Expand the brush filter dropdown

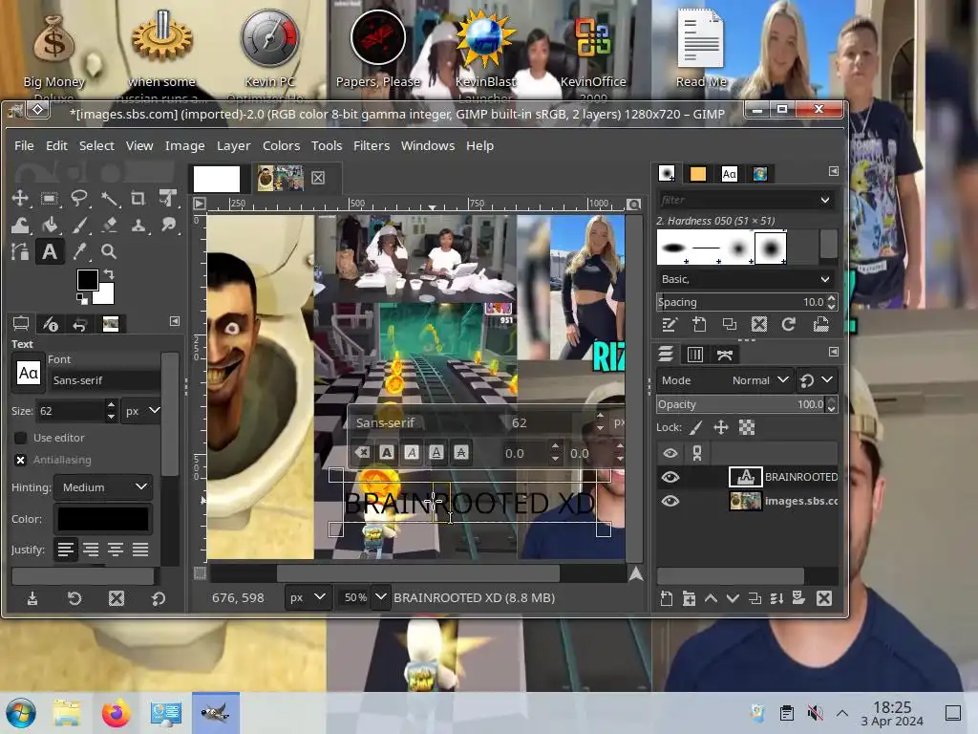(x=825, y=200)
